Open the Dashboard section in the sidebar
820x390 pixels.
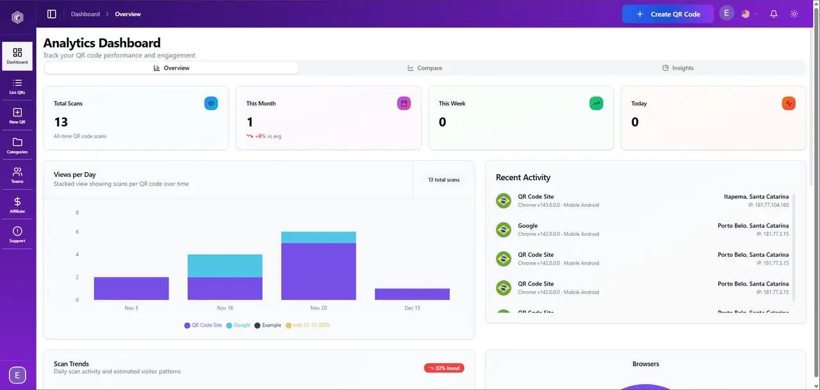point(17,55)
